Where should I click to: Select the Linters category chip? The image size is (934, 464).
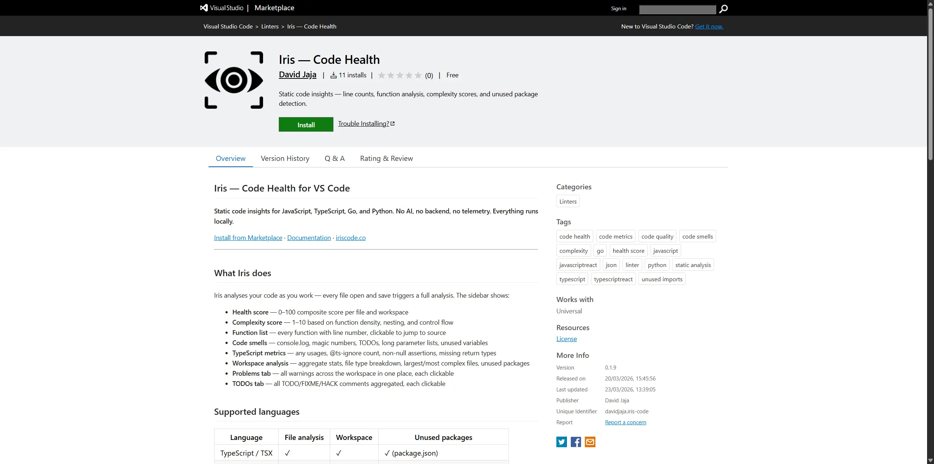[x=568, y=201]
